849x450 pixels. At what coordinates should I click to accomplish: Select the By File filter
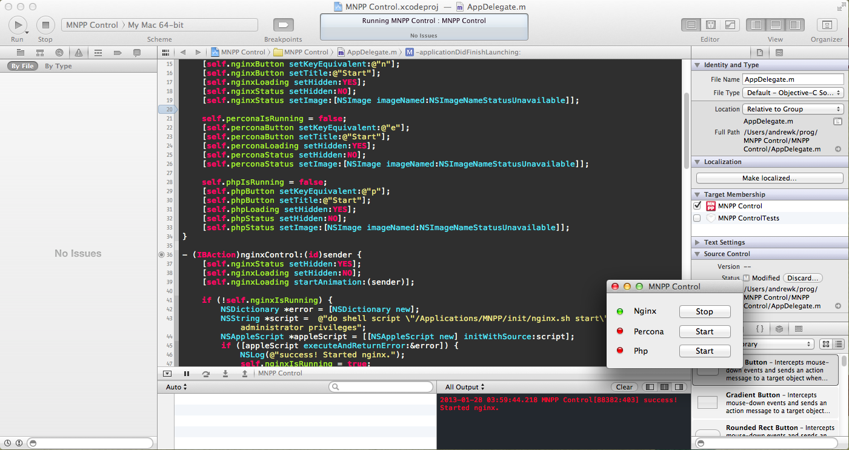pyautogui.click(x=23, y=66)
